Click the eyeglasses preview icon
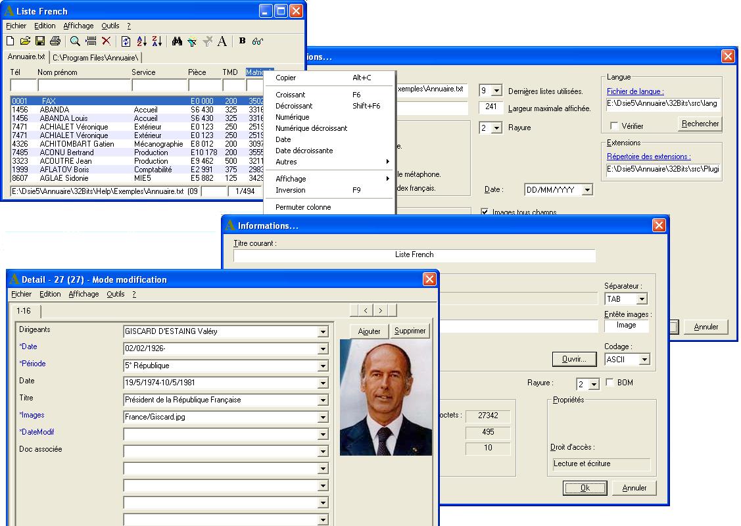 [258, 41]
